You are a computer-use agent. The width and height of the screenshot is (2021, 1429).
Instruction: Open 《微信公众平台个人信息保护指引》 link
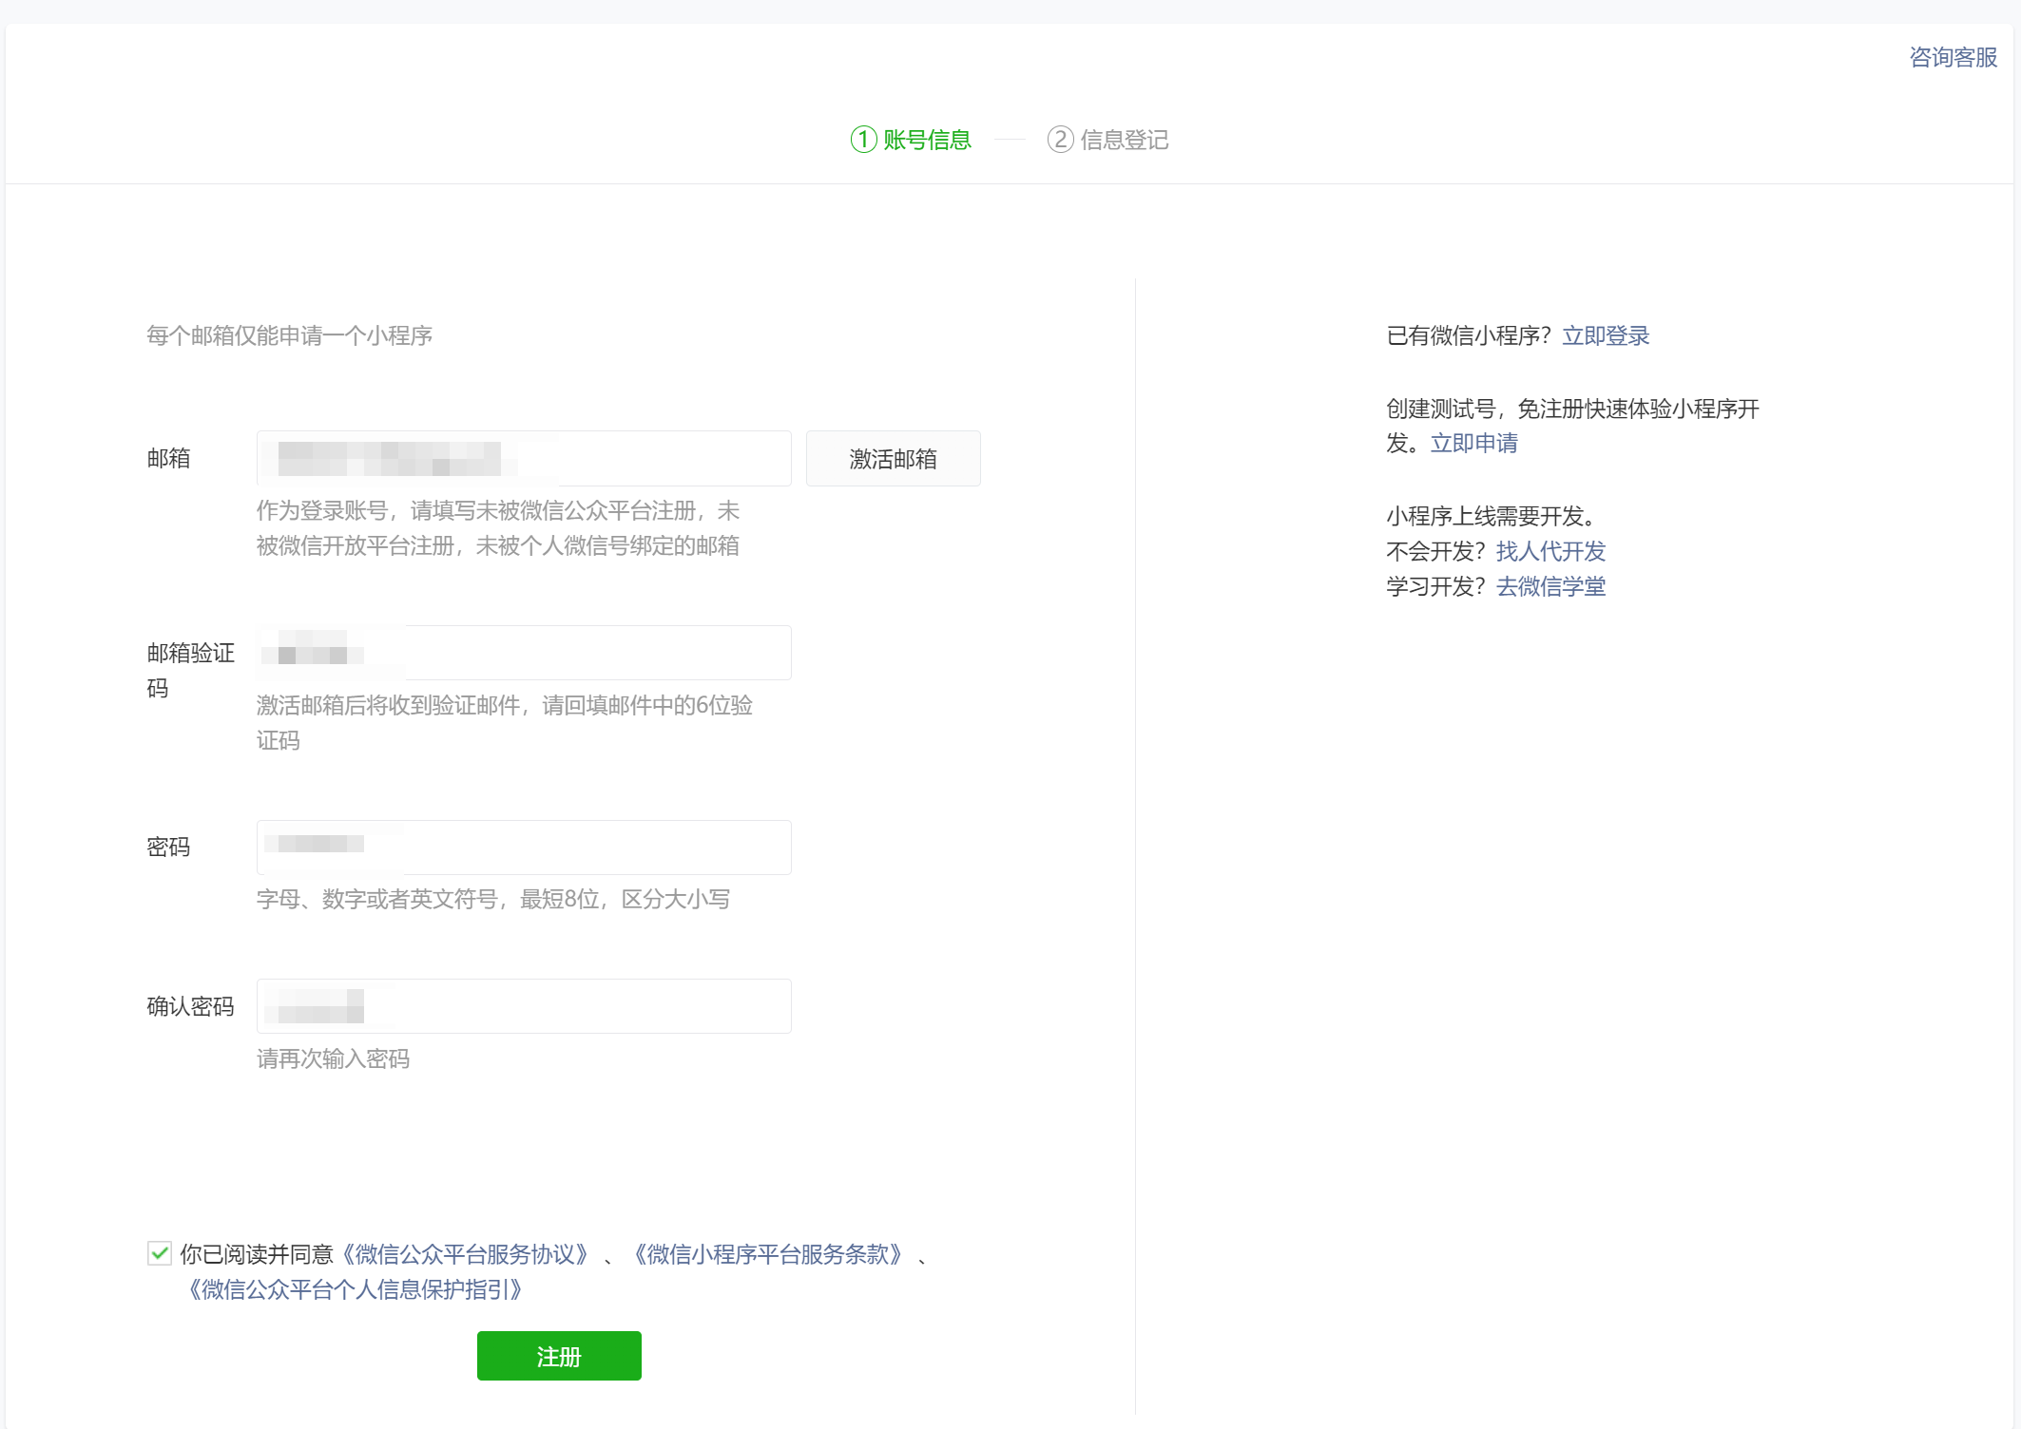pos(355,1289)
